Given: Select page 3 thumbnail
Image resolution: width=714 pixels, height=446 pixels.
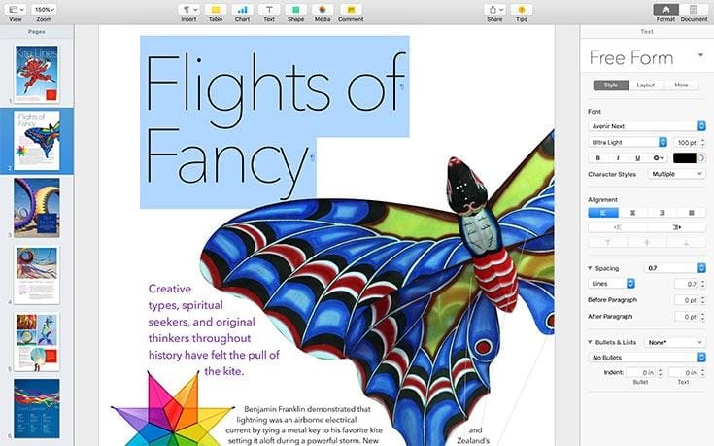Looking at the screenshot, I should (x=37, y=208).
